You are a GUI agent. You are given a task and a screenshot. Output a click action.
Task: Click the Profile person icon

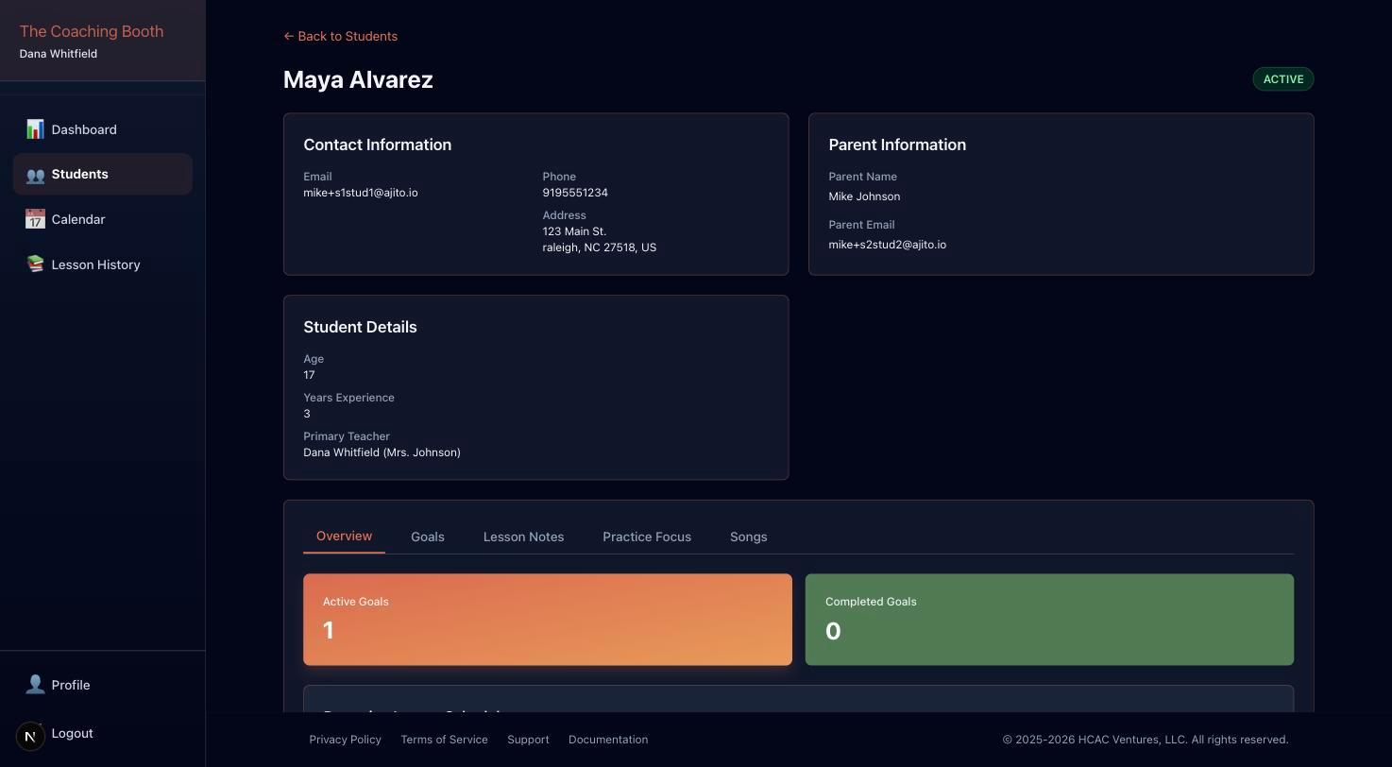click(35, 685)
